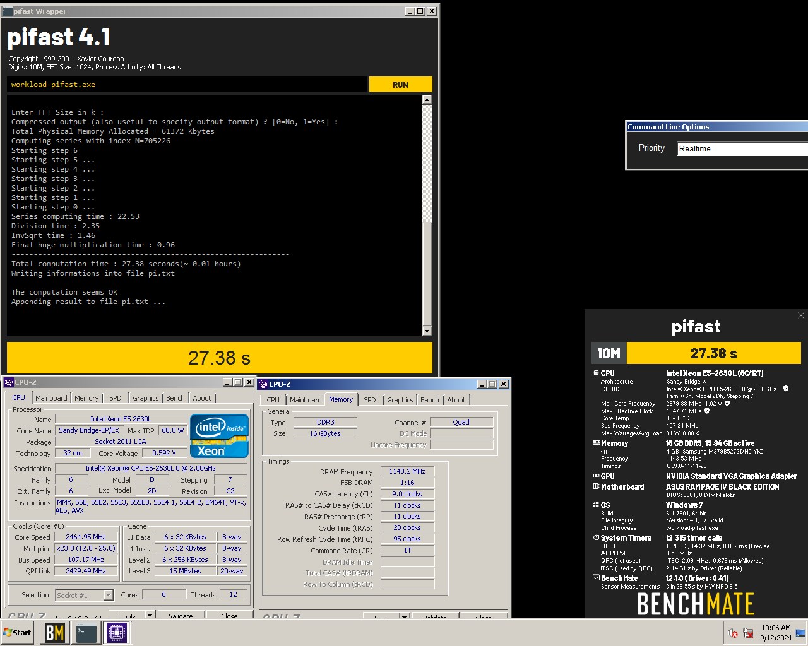Switch to SPD tab in right CPU-Z
Image resolution: width=808 pixels, height=646 pixels.
click(370, 400)
